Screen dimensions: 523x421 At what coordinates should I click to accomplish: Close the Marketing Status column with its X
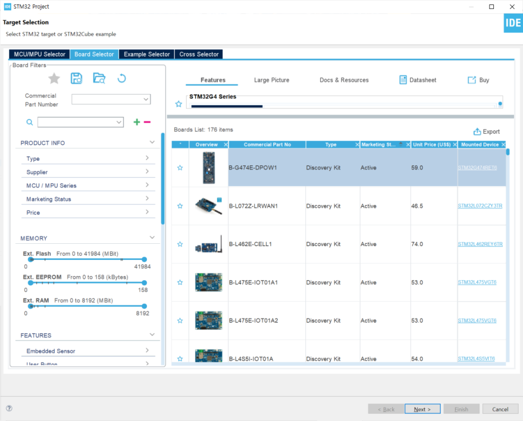(408, 145)
